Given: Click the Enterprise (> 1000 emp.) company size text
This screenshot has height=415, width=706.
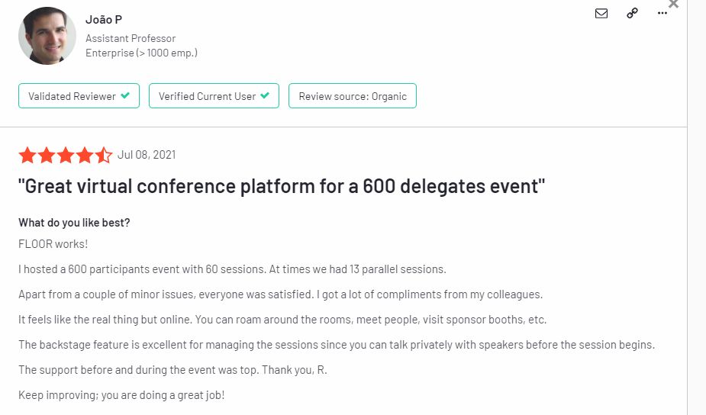Looking at the screenshot, I should point(141,53).
